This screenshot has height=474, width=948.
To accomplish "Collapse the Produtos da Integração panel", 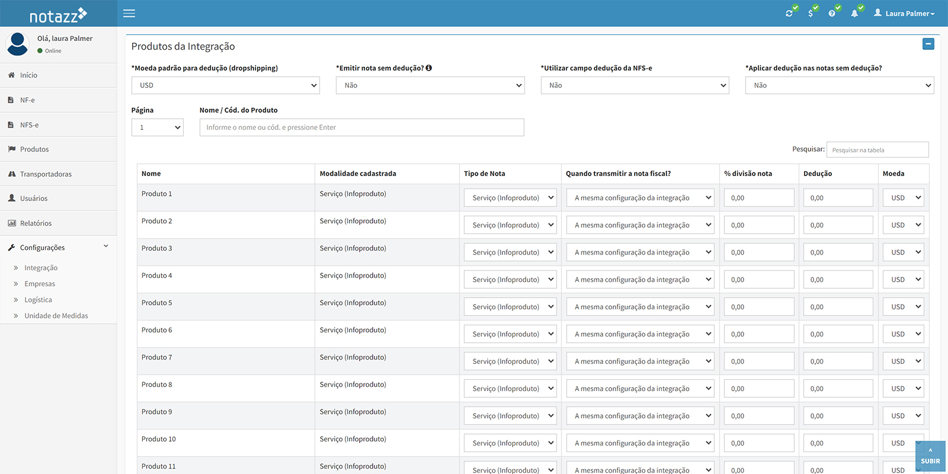I will coord(928,44).
